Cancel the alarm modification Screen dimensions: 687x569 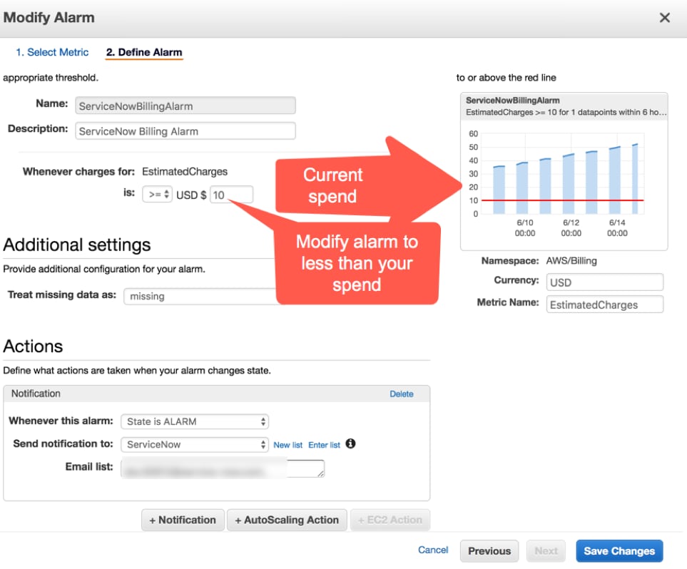[x=432, y=550]
